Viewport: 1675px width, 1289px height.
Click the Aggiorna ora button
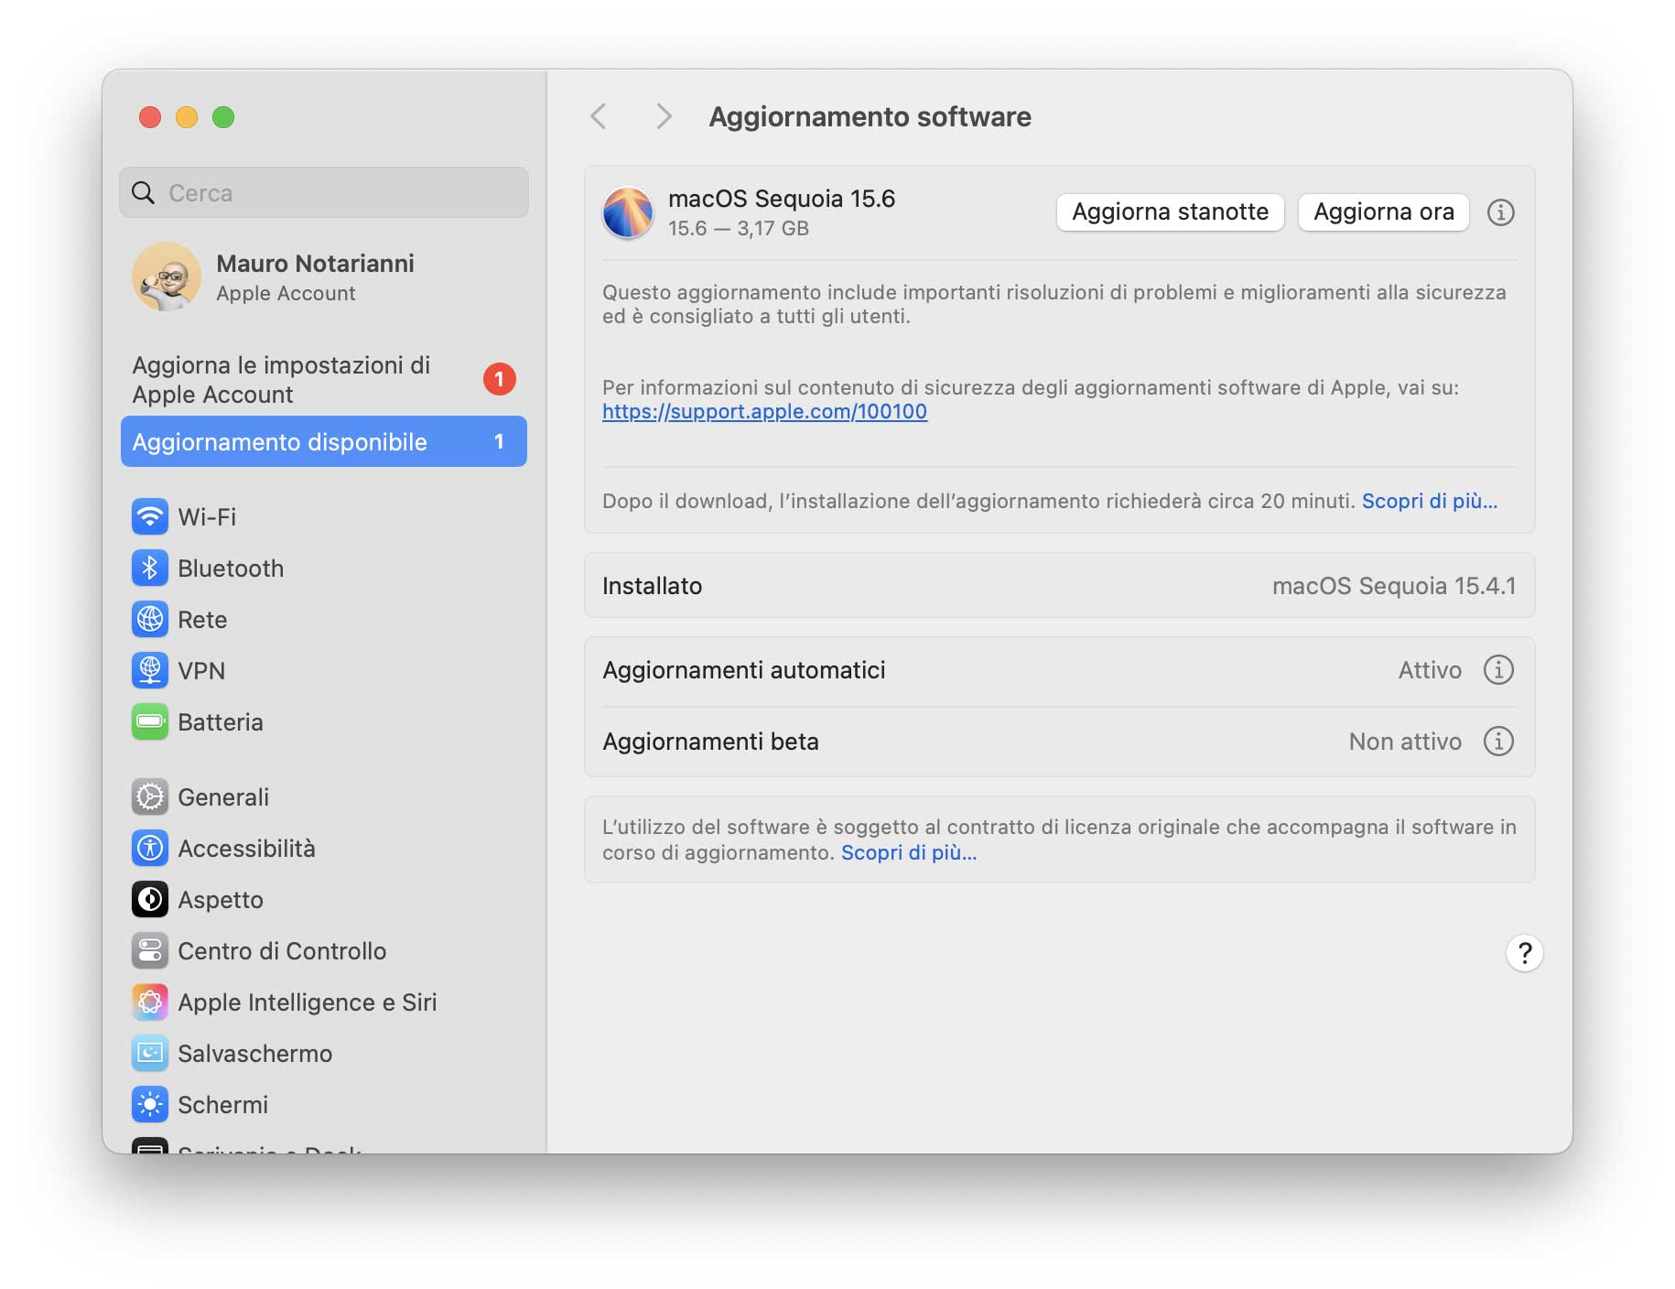tap(1383, 212)
